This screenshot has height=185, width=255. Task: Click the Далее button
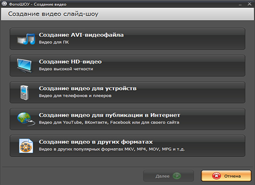(x=168, y=176)
